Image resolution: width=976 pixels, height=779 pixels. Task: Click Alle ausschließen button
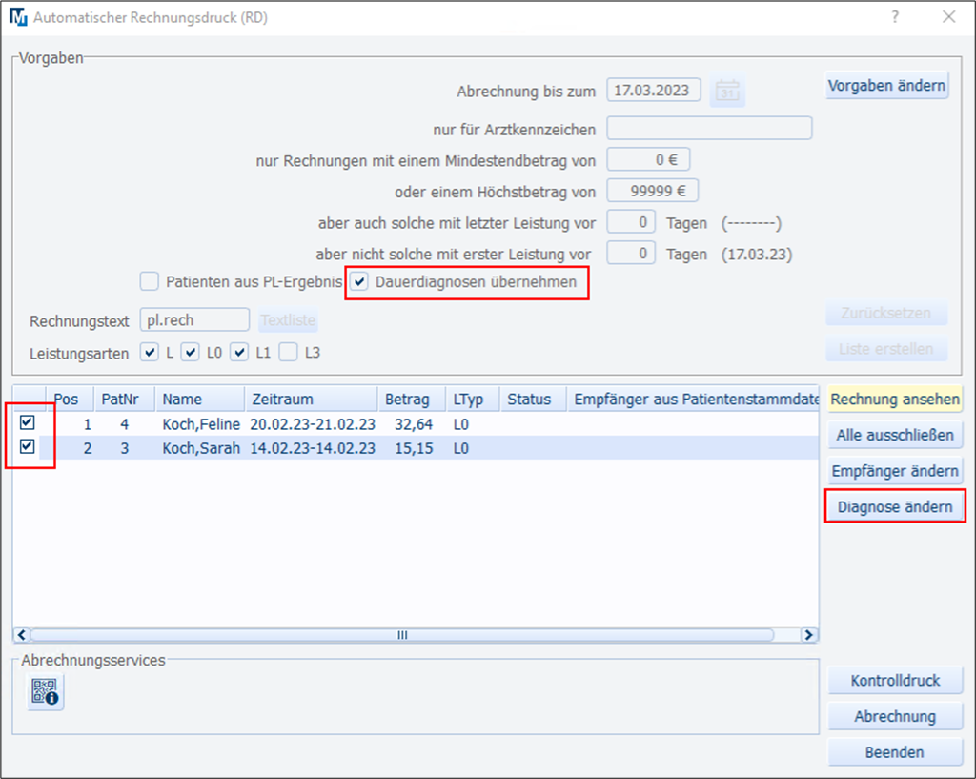pyautogui.click(x=895, y=435)
